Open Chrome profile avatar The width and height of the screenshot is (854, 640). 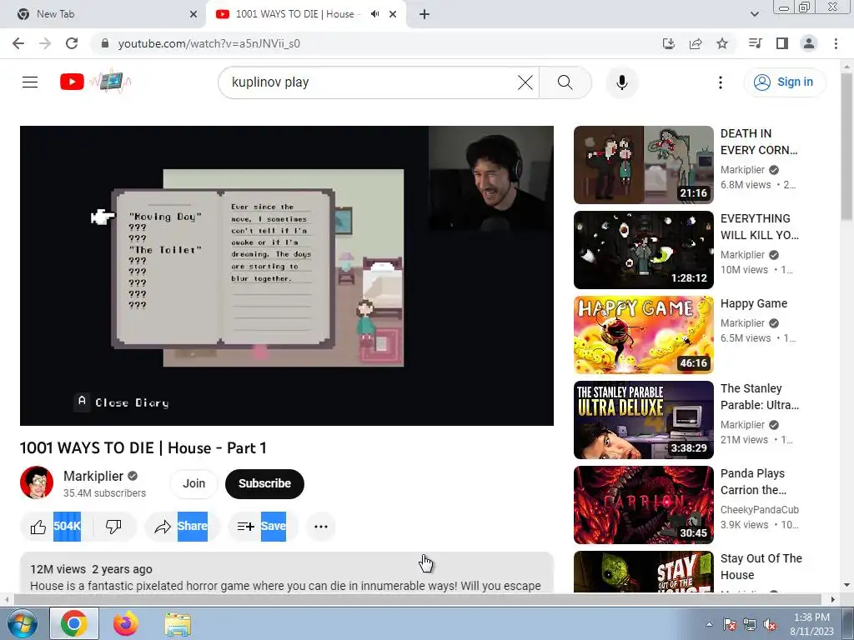[x=809, y=43]
